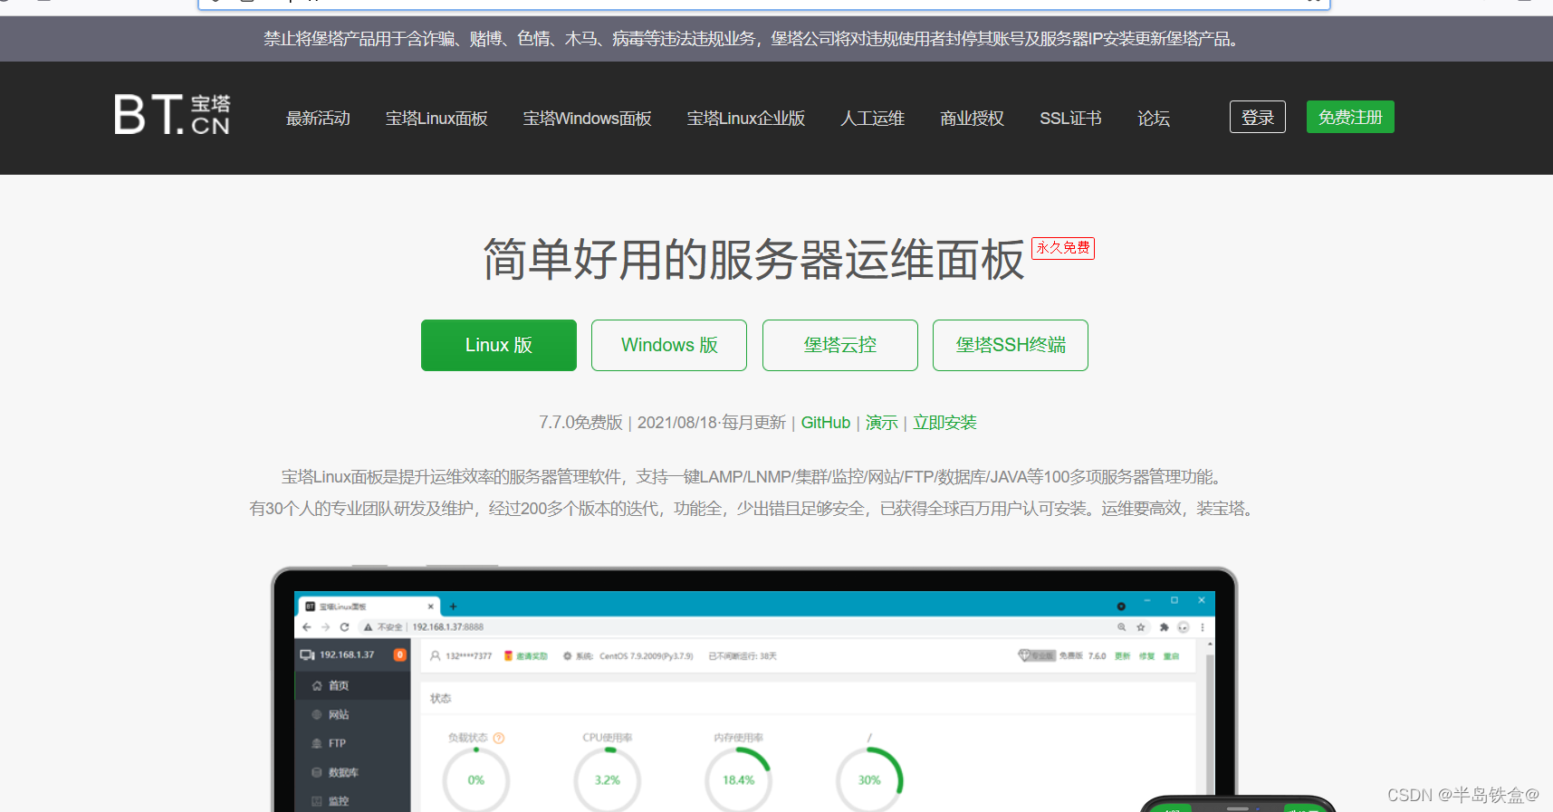Viewport: 1553px width, 812px height.
Task: Select the 堡塔SSH终端 button
Action: coord(1011,345)
